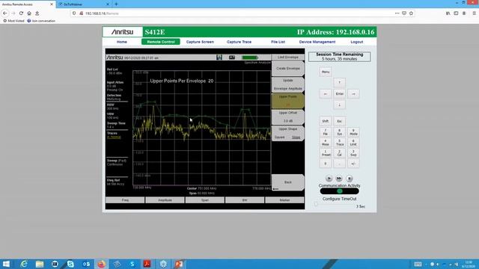This screenshot has width=479, height=269.
Task: Click the Upper Offset 3.0 dB soft key
Action: [287, 117]
